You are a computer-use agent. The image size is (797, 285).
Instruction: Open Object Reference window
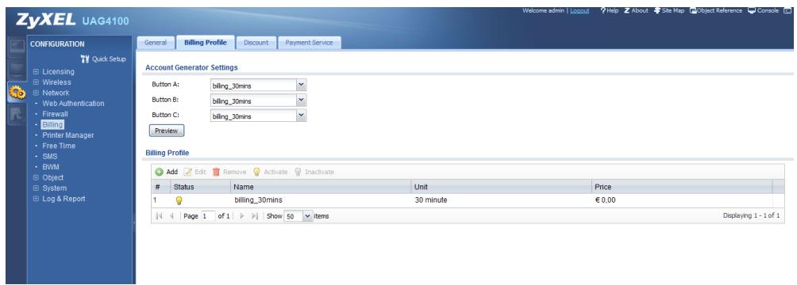[x=716, y=10]
